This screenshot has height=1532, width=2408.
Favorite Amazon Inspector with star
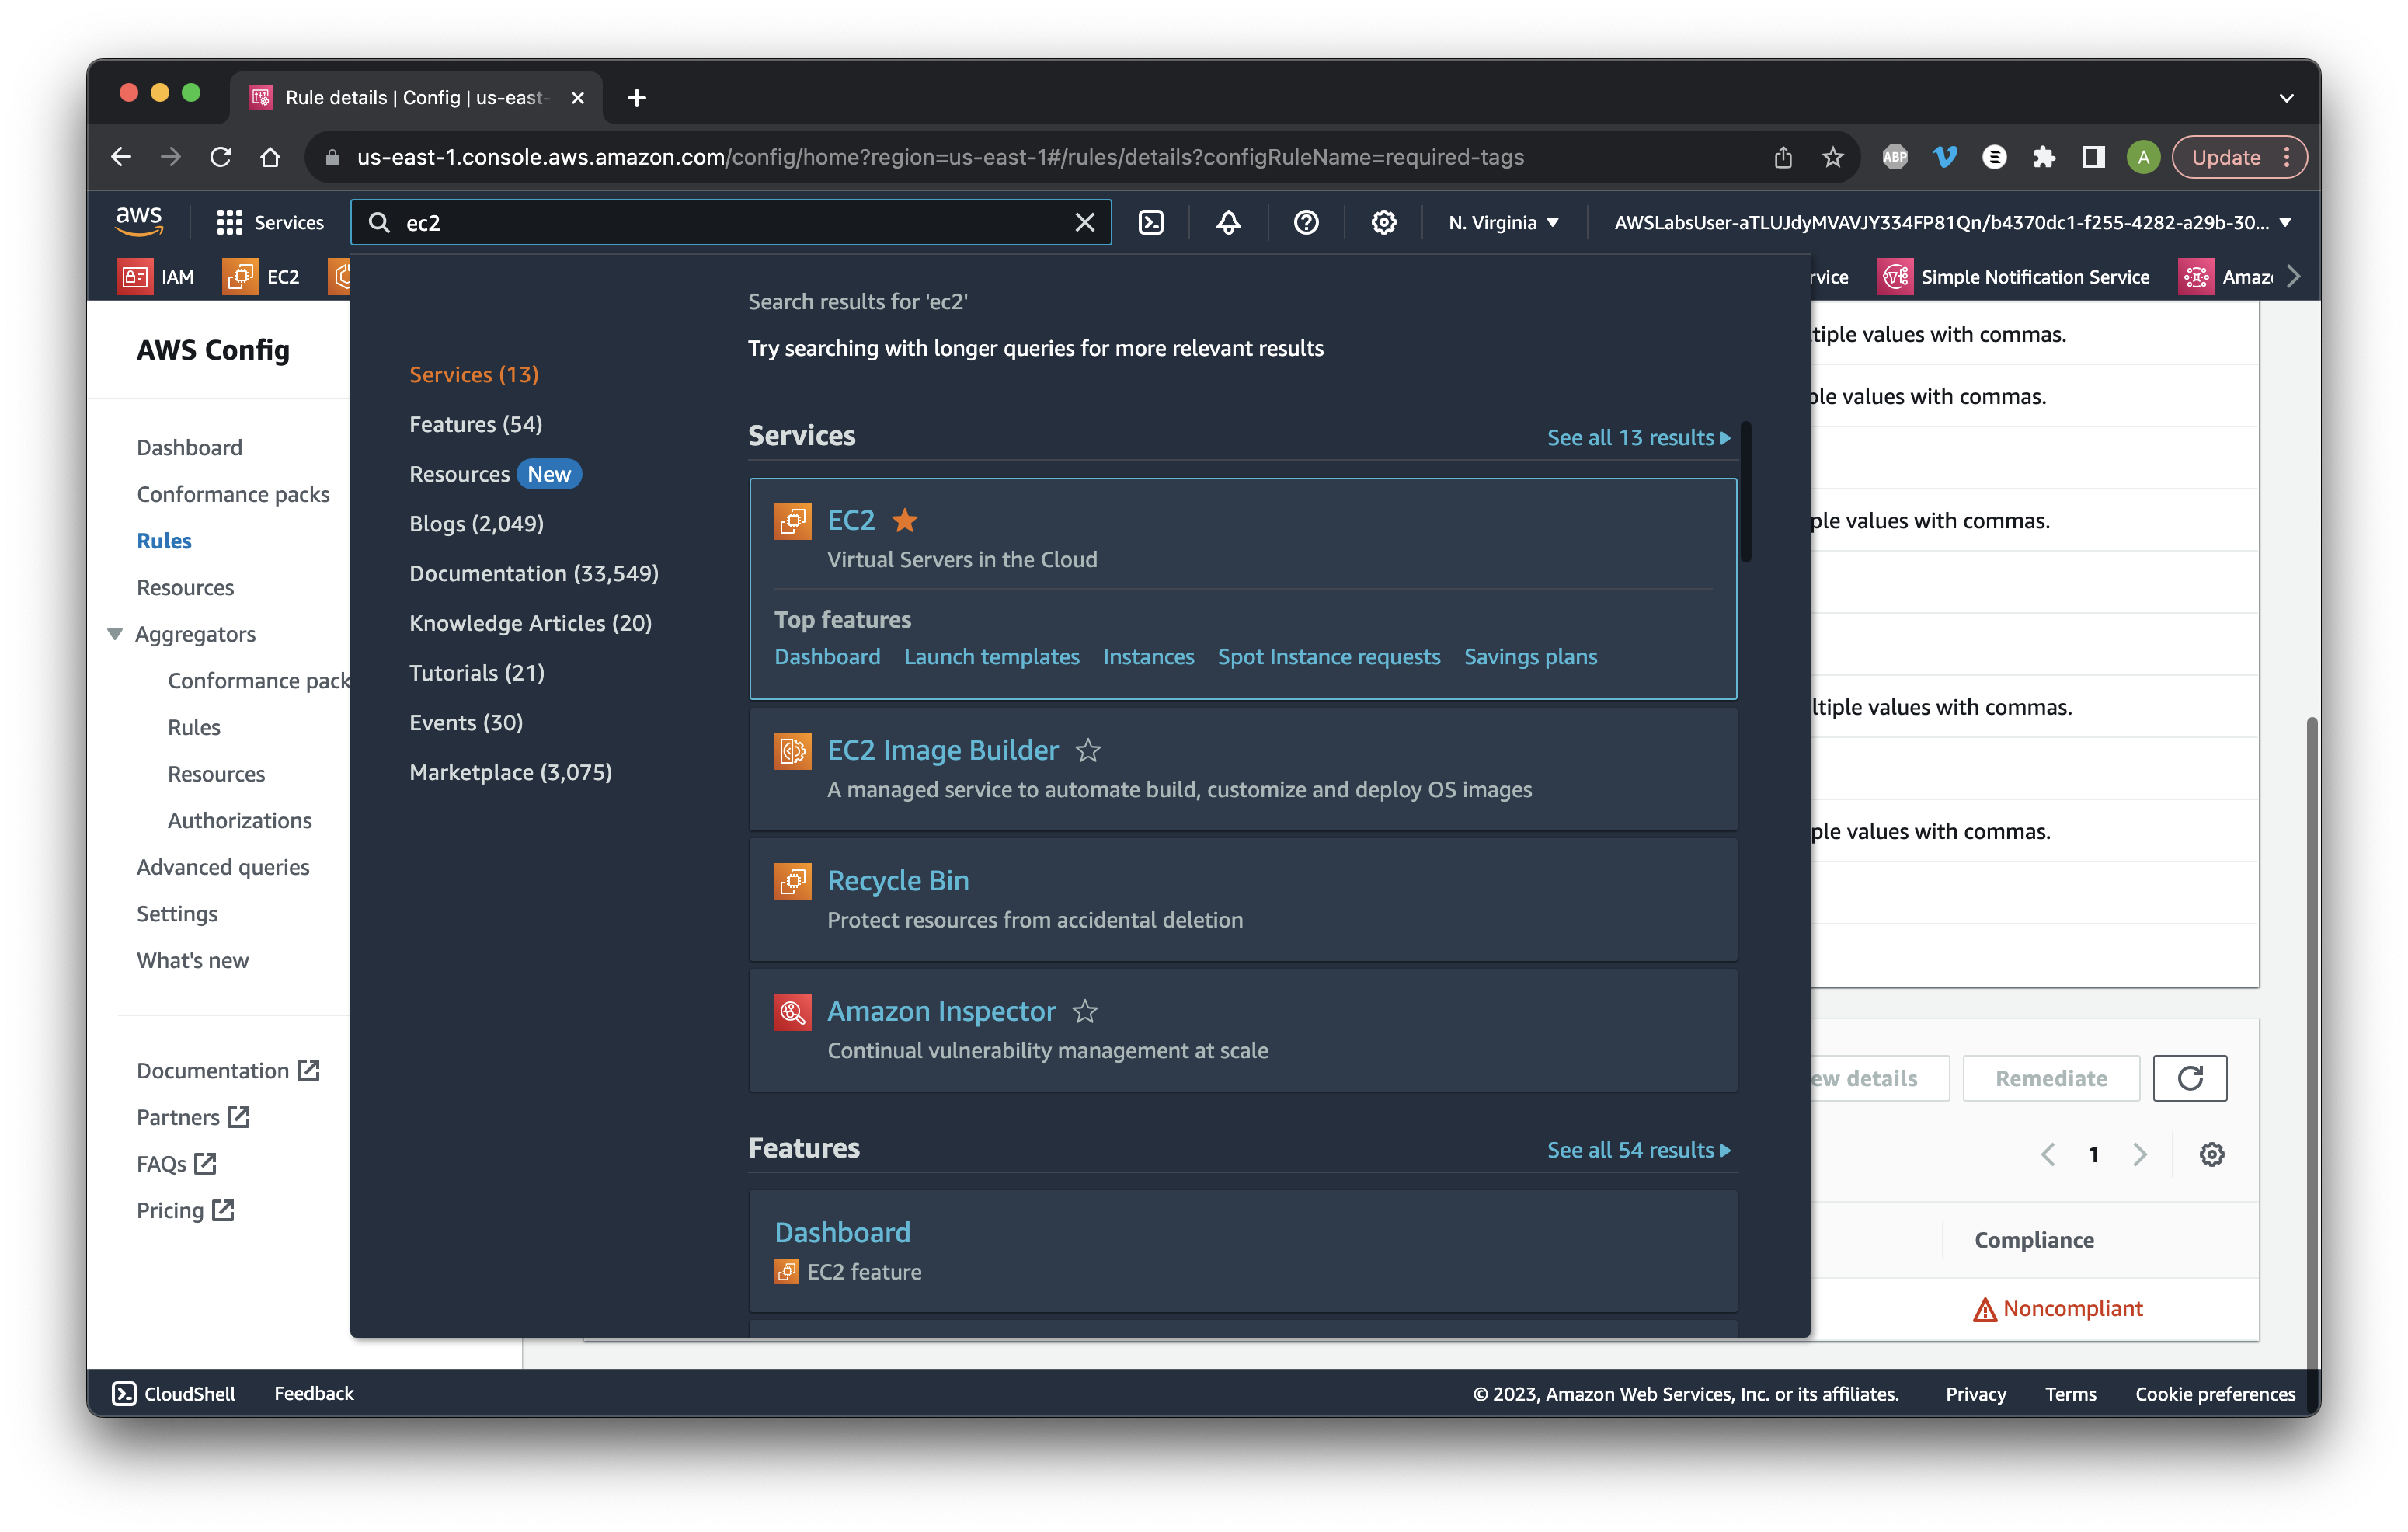[1085, 1011]
